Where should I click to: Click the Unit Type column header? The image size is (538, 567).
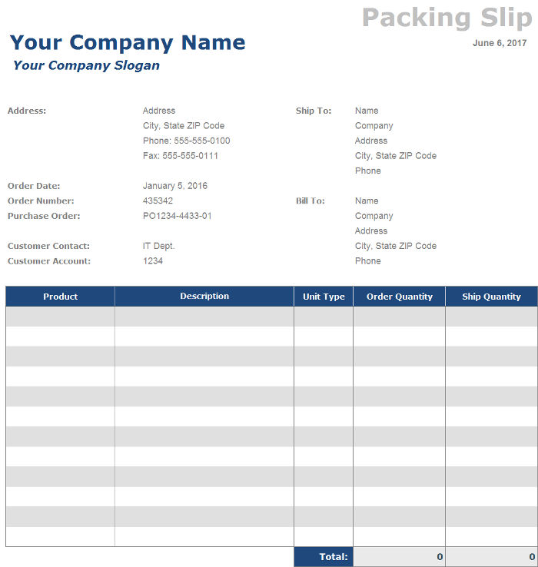click(324, 297)
